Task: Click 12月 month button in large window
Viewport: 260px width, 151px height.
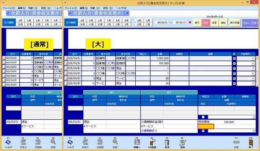Action: (x=100, y=24)
